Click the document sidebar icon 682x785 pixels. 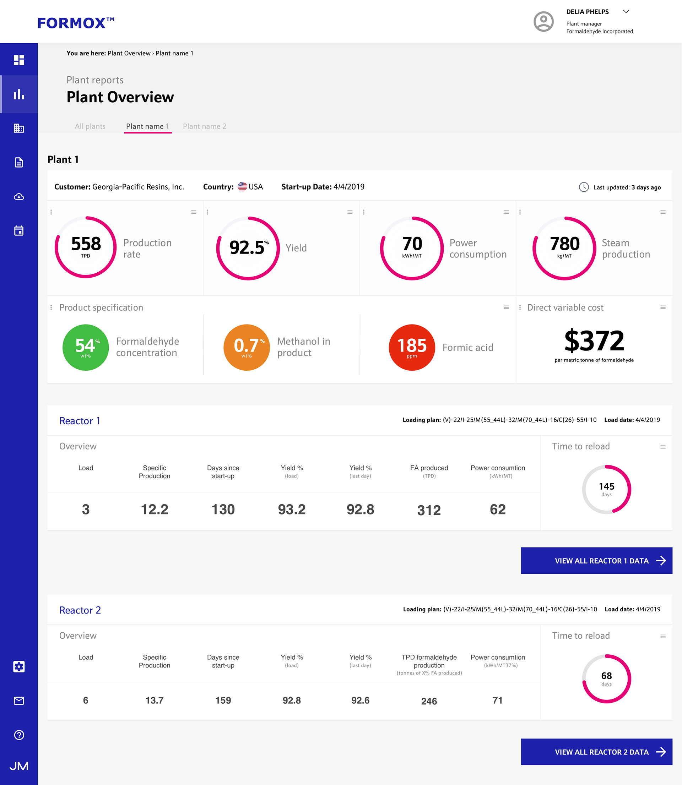click(18, 162)
